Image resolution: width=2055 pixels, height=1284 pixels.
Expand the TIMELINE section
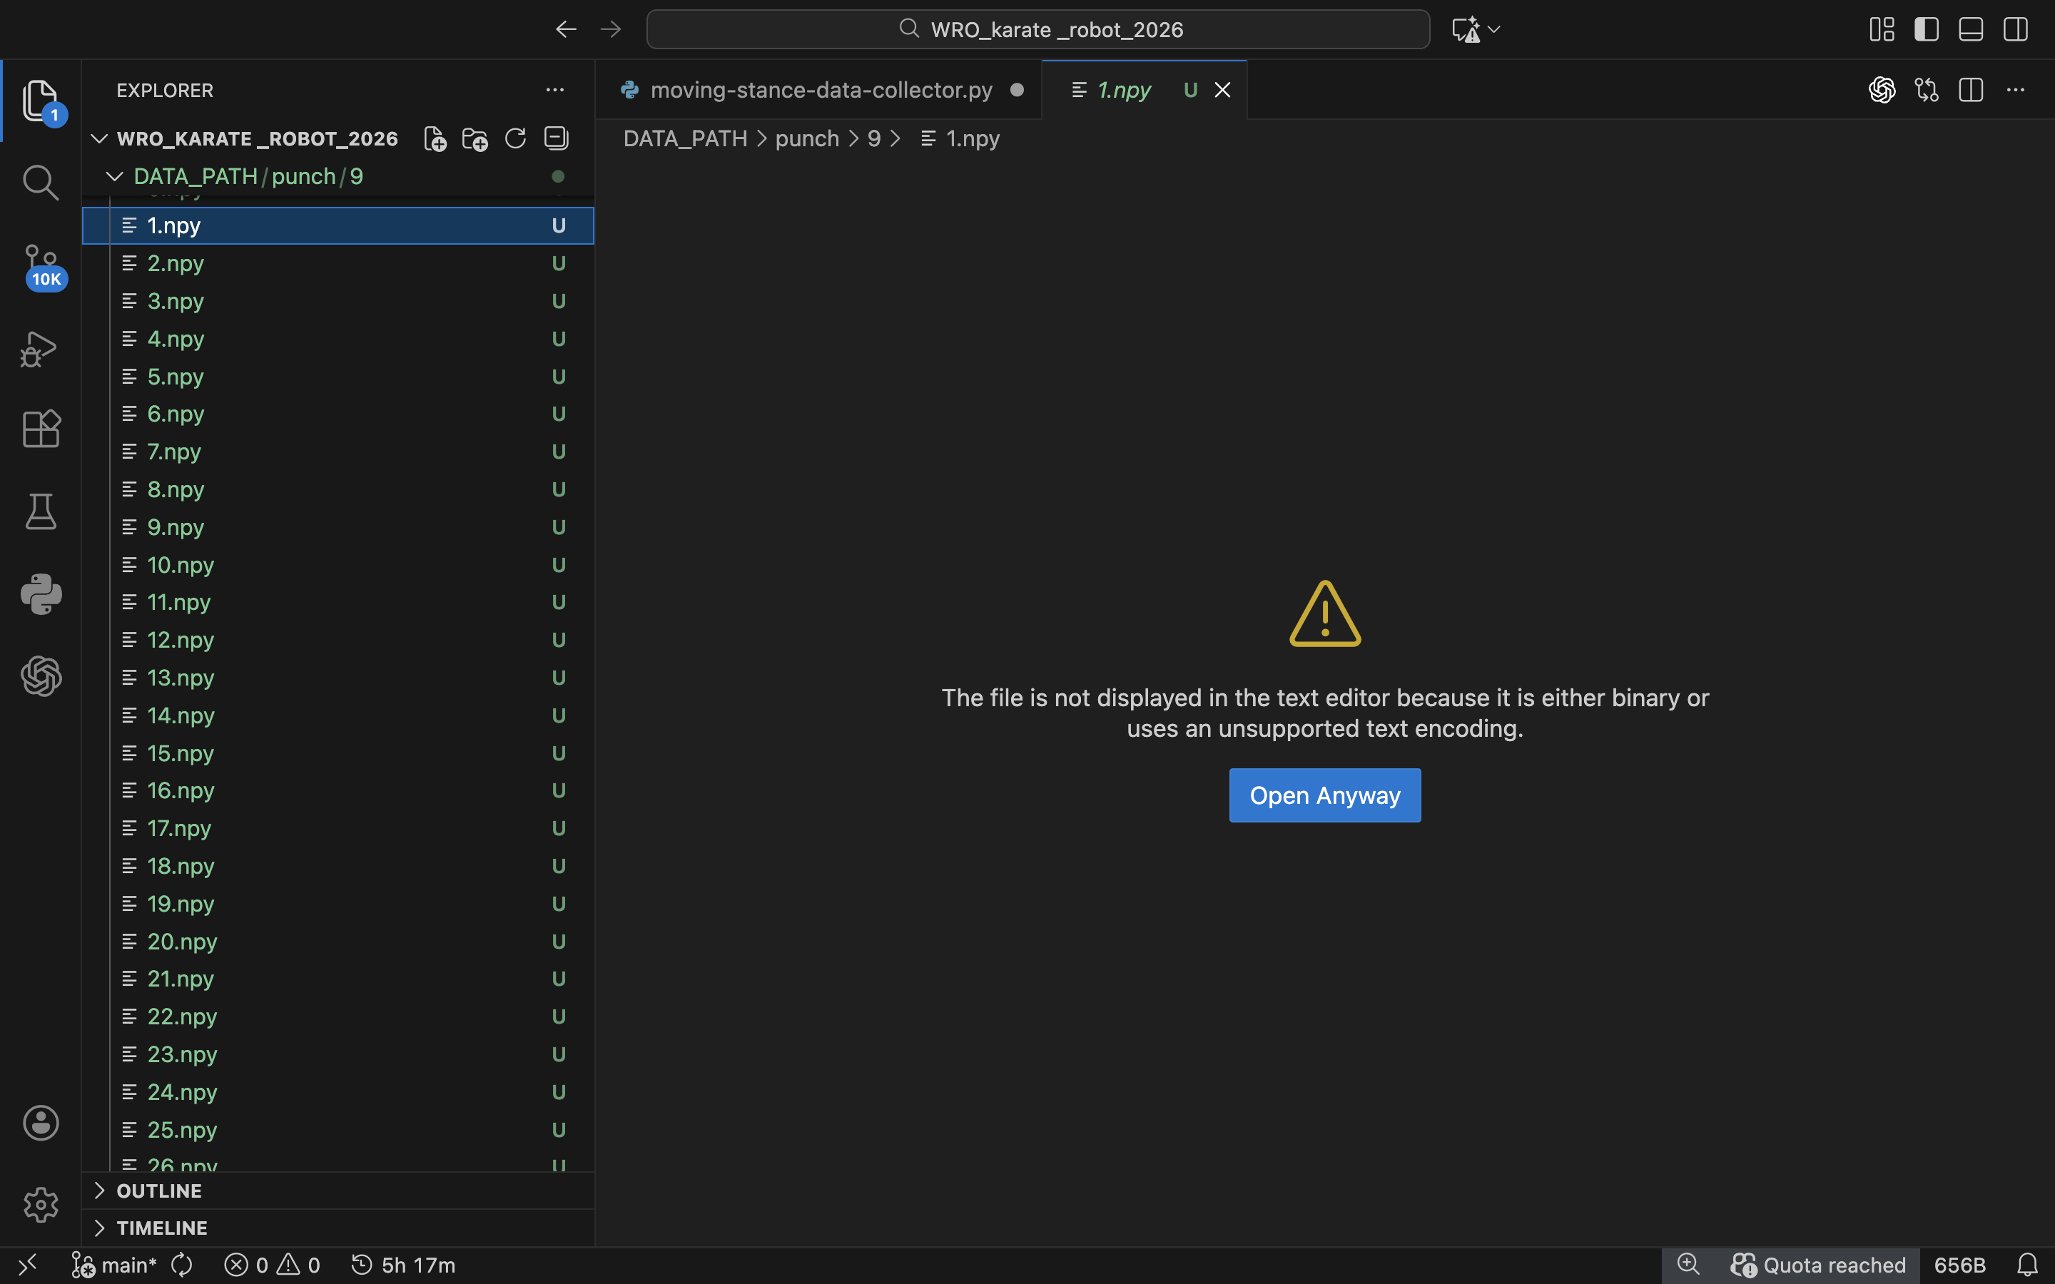tap(161, 1228)
